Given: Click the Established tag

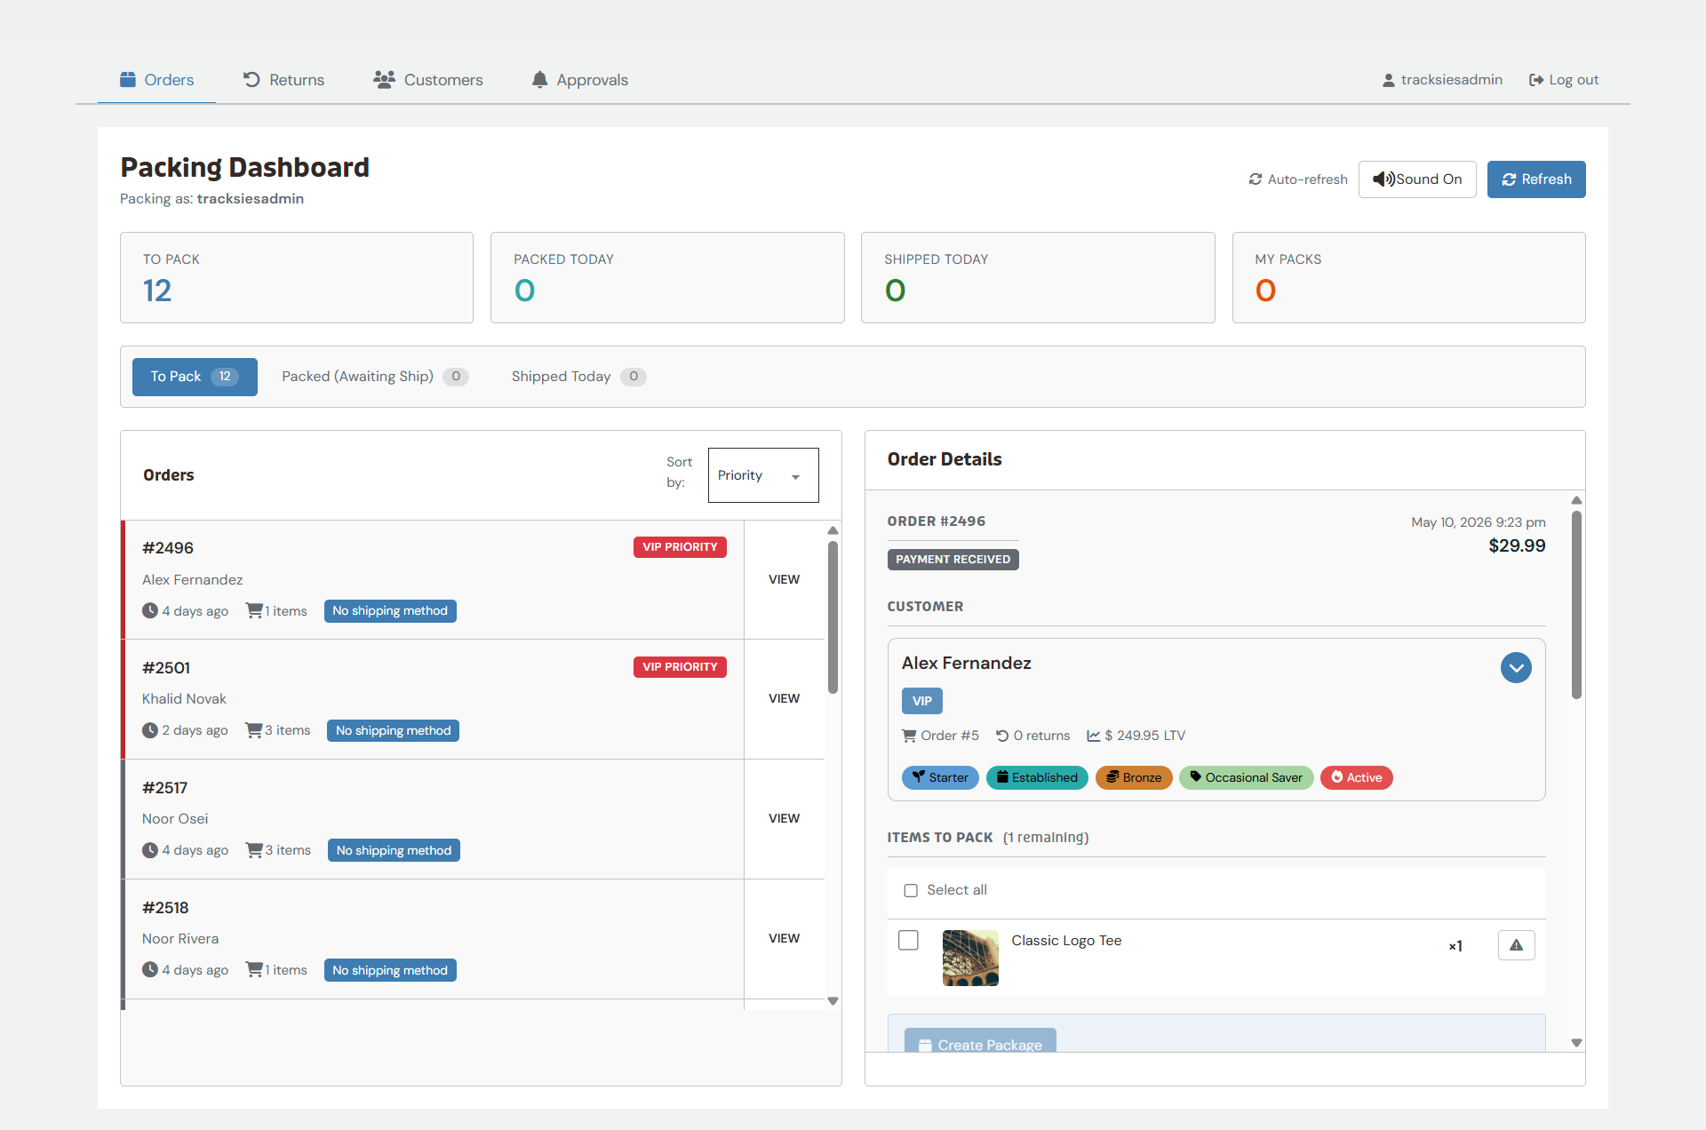Looking at the screenshot, I should pos(1037,777).
